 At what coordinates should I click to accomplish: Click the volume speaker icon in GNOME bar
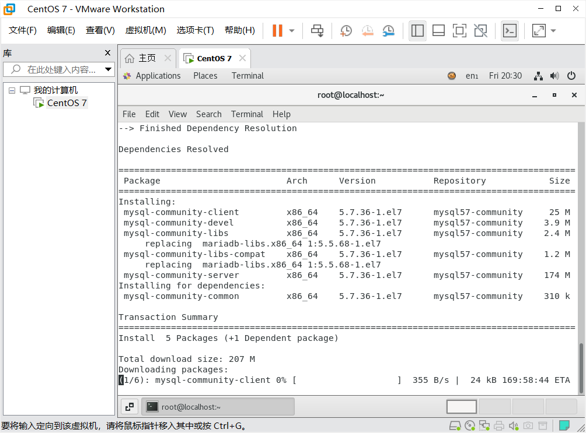pyautogui.click(x=554, y=76)
